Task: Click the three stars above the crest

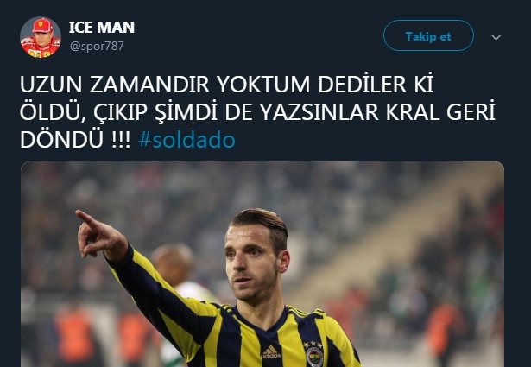Action: click(x=313, y=344)
